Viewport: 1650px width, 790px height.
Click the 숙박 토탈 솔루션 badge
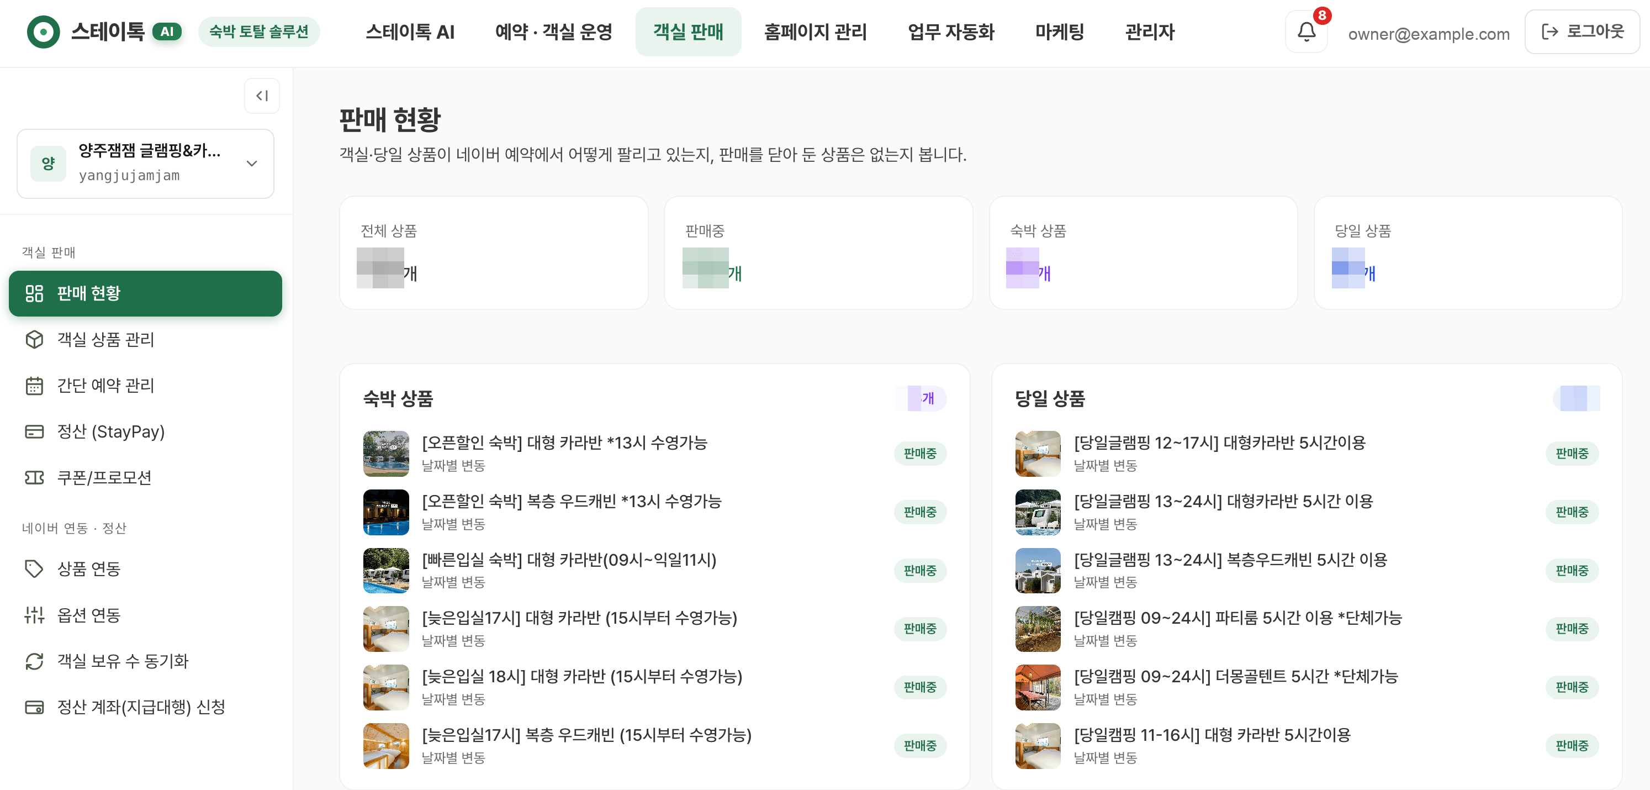point(259,31)
